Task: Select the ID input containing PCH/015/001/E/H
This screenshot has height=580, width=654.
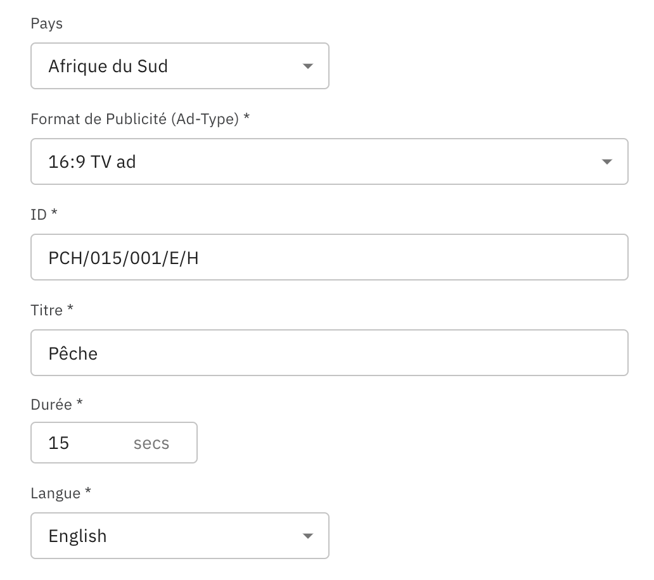Action: click(330, 257)
